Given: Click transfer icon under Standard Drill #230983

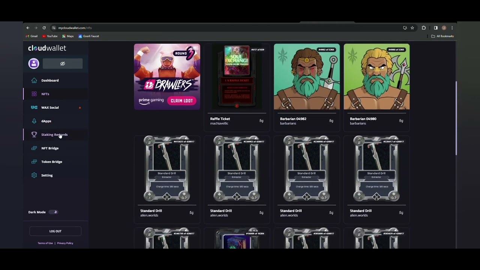Looking at the screenshot, I should (261, 213).
